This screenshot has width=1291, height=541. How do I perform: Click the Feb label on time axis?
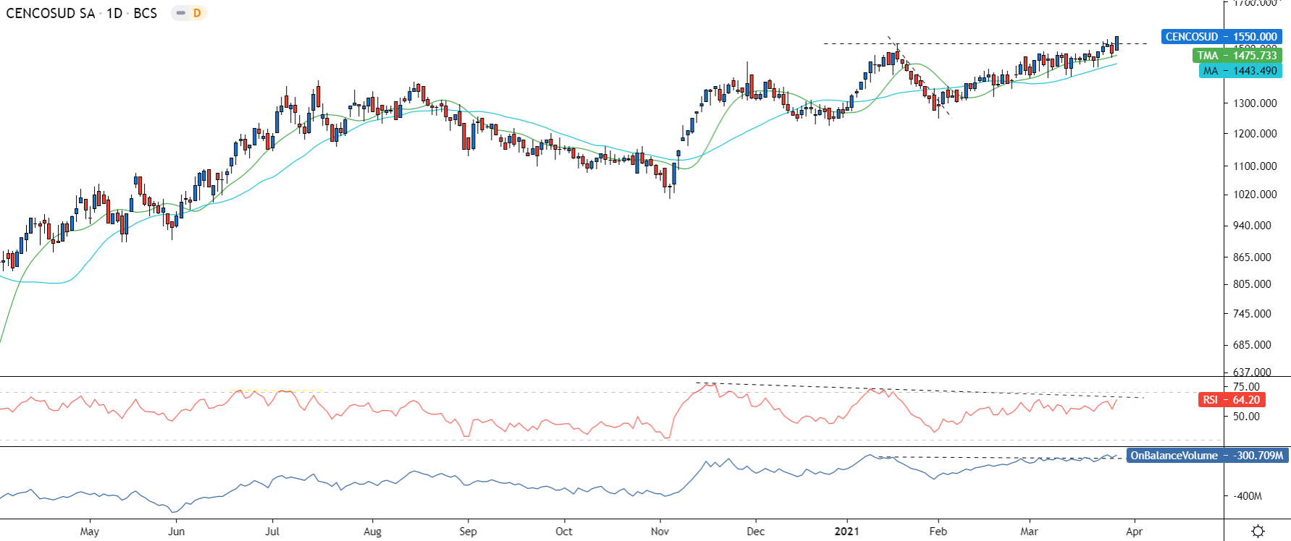[938, 532]
